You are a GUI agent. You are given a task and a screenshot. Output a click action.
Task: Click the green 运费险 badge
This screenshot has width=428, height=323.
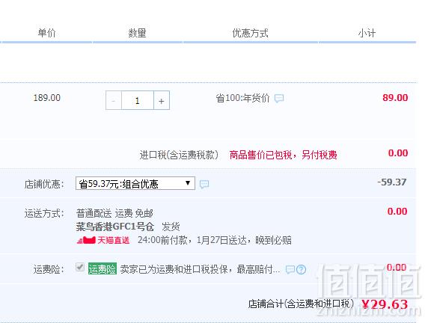pyautogui.click(x=103, y=269)
